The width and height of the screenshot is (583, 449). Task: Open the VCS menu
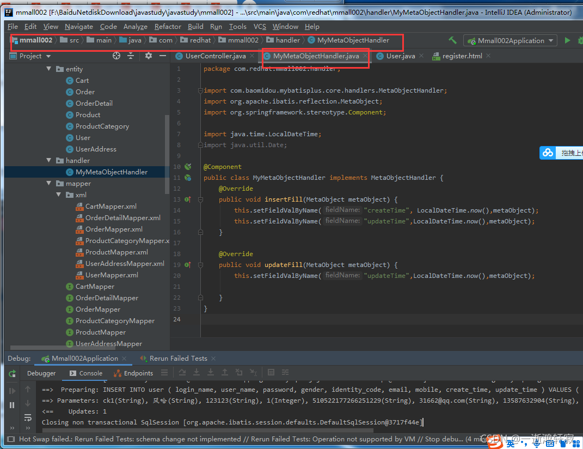(260, 27)
